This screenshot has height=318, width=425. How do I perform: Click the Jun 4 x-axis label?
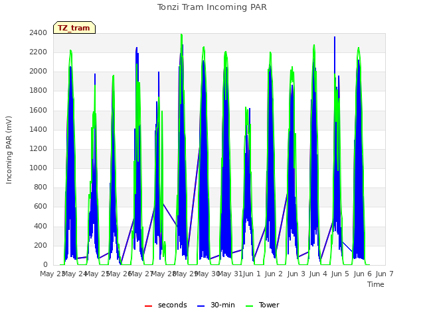[x=318, y=274]
